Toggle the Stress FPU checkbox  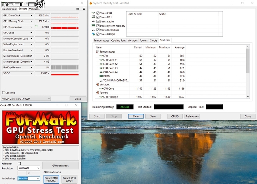pyautogui.click(x=98, y=17)
